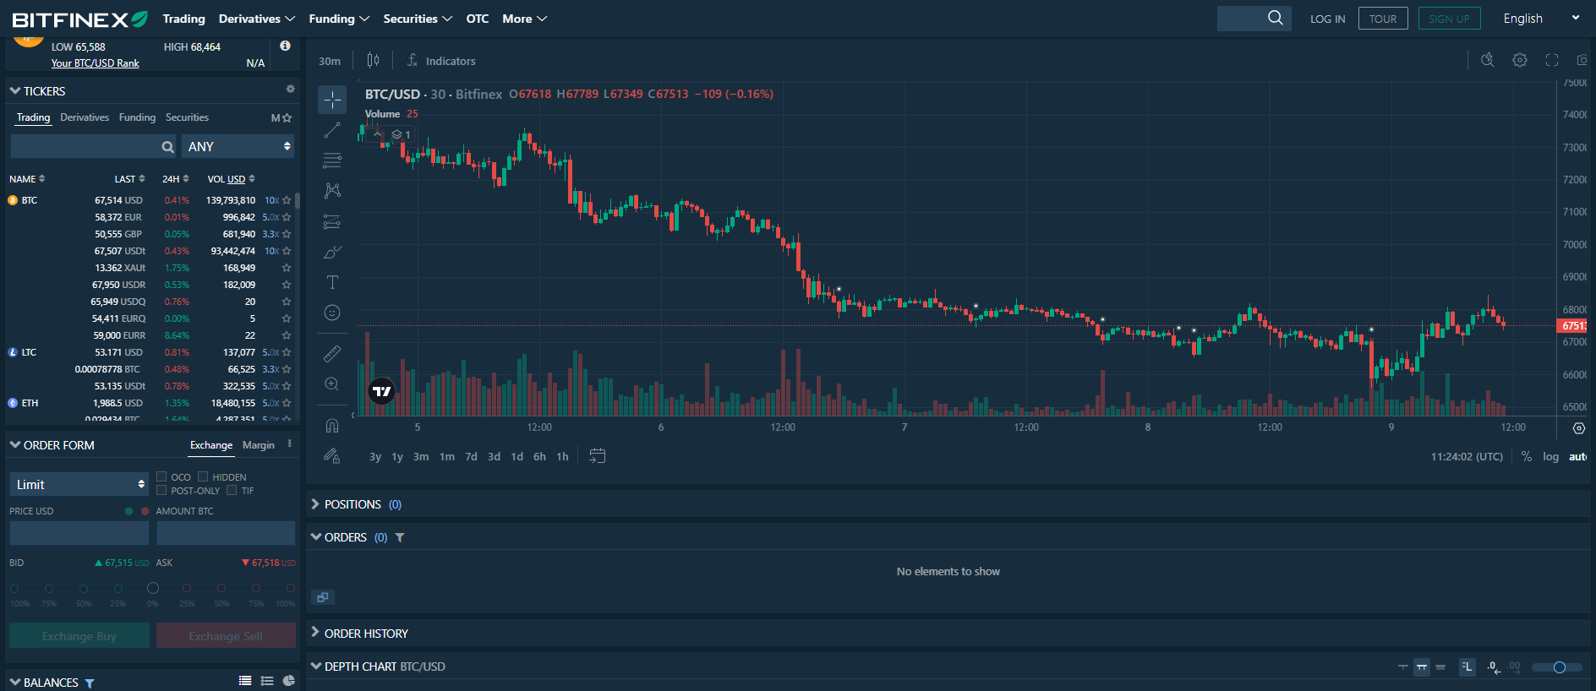The image size is (1596, 691).
Task: Filter balances with funnel icon
Action: click(x=90, y=683)
